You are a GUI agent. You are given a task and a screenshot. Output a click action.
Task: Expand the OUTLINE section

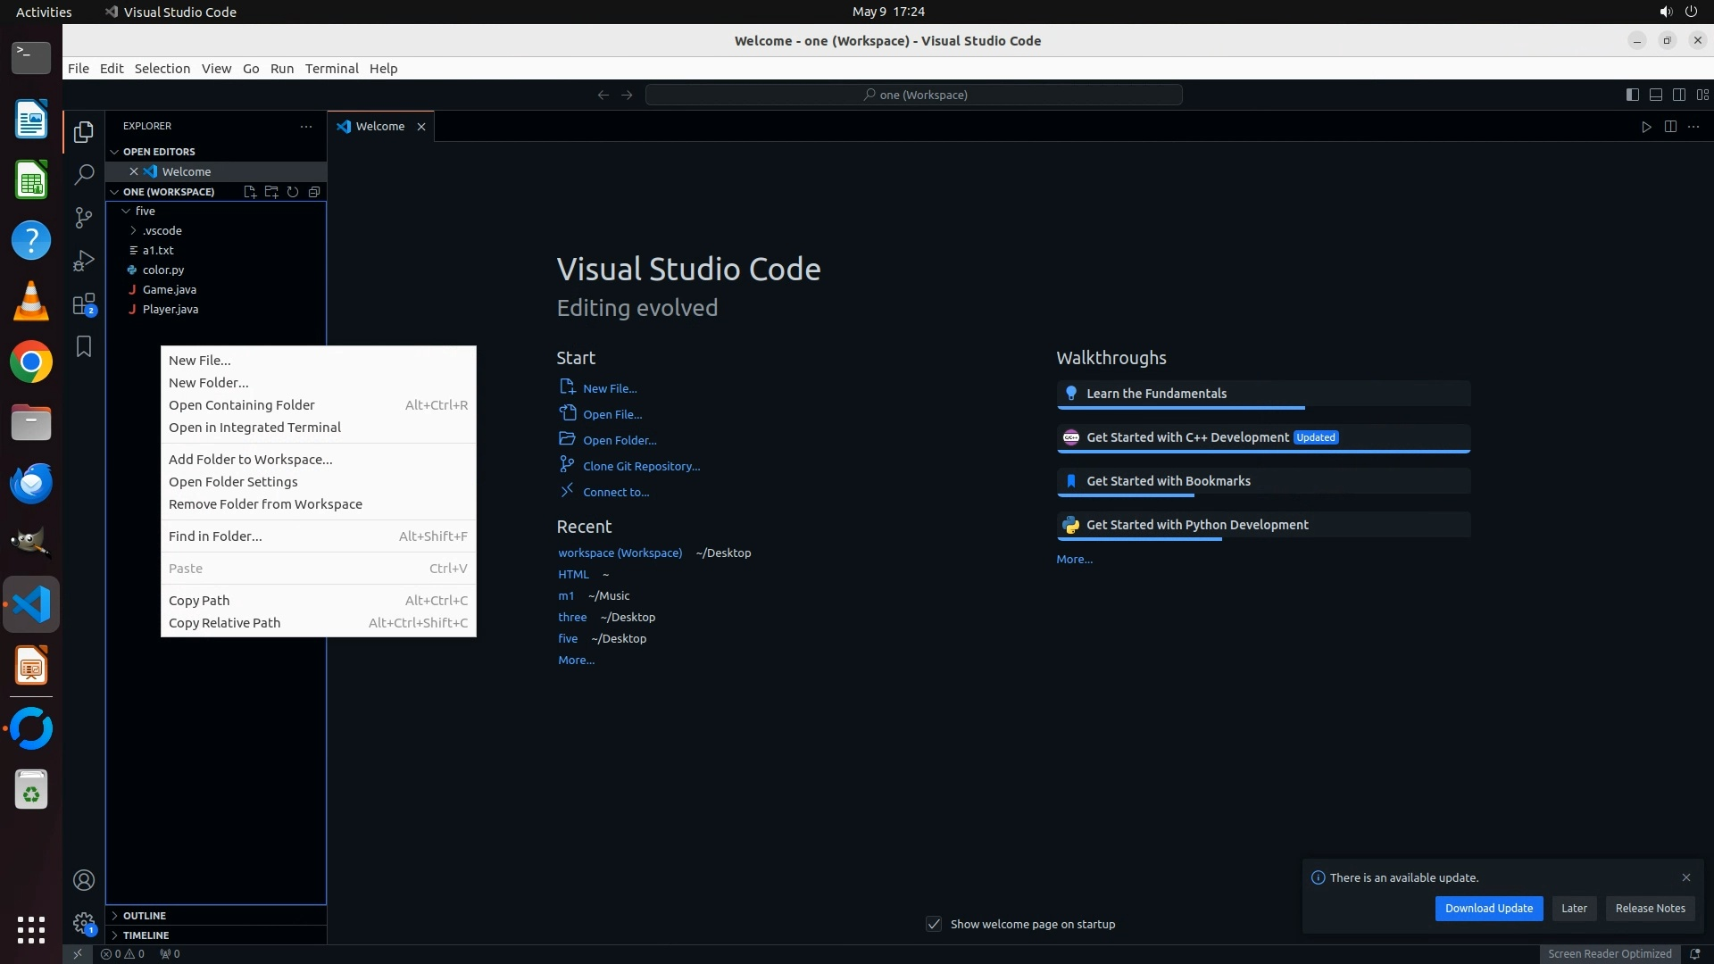pos(144,916)
